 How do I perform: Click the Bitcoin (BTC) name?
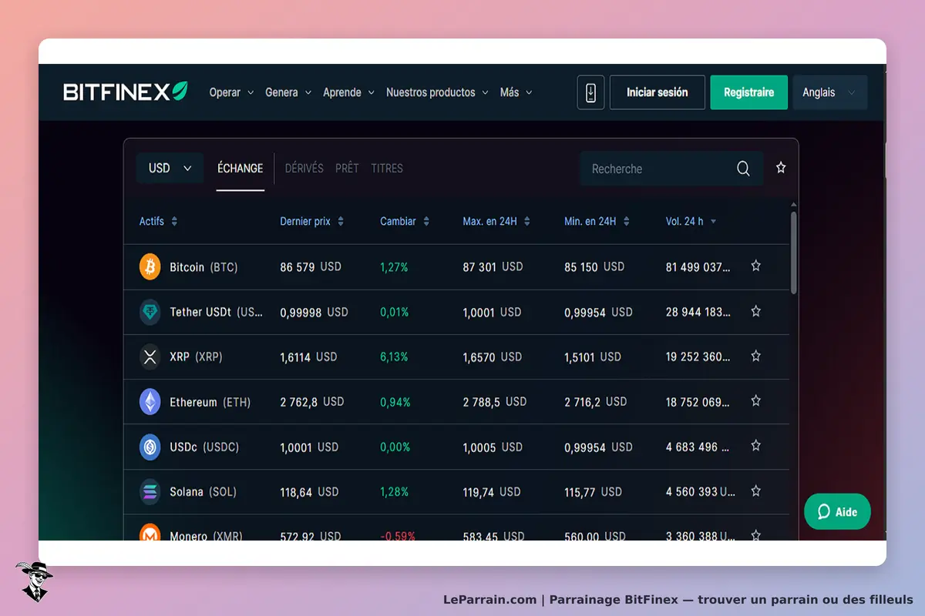pyautogui.click(x=203, y=267)
